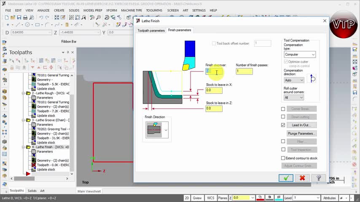Click the Create point plus icon
The height and width of the screenshot is (202, 360).
click(8, 24)
